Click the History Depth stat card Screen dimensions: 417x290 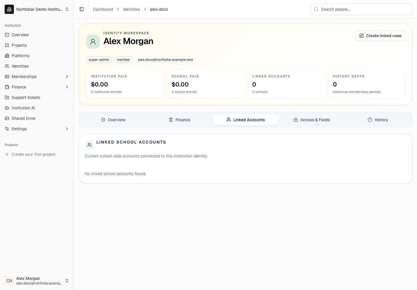coord(367,84)
